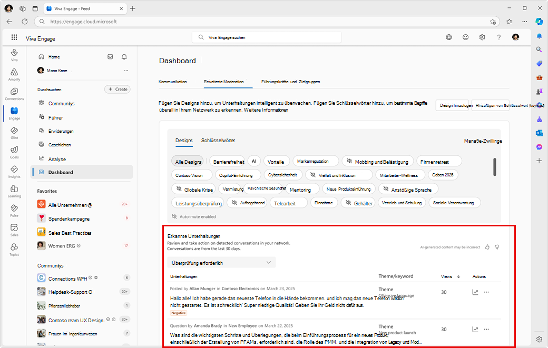This screenshot has width=548, height=348.
Task: Click the Viva Engage suchen search box
Action: [267, 37]
